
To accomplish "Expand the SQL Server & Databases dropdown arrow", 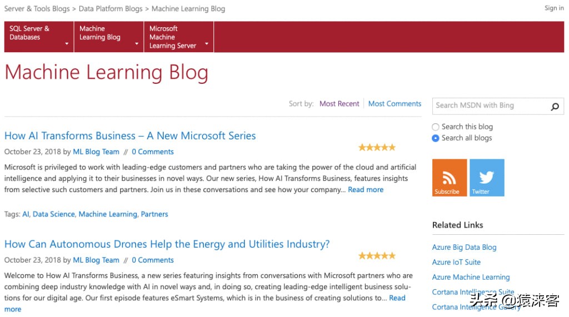I will 67,43.
